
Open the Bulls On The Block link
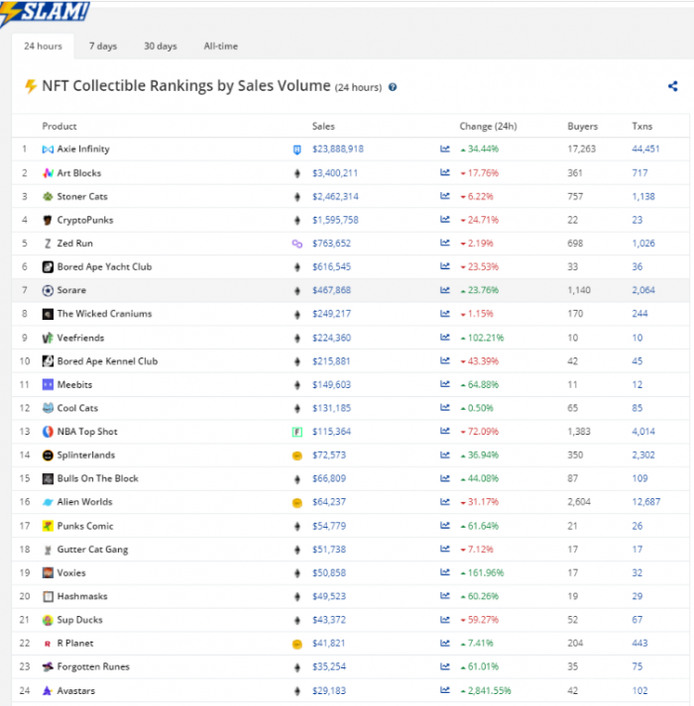pyautogui.click(x=97, y=478)
